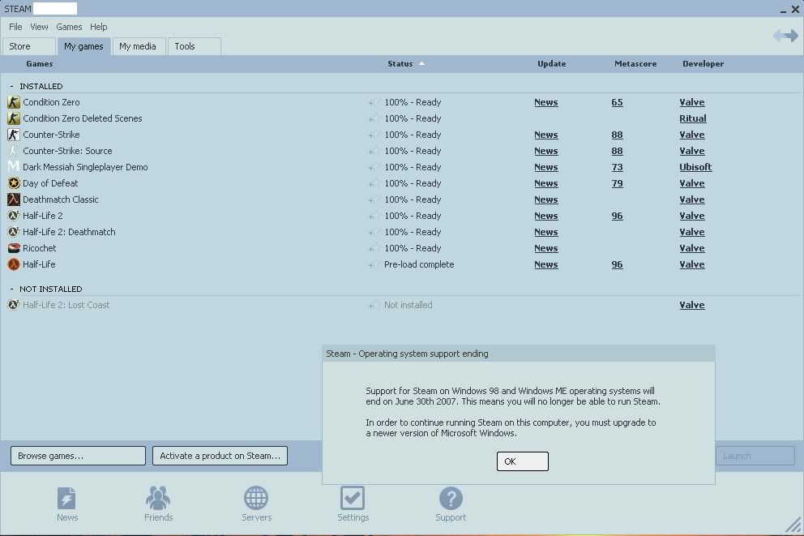Collapse the NOT INSTALLED games section
Screen dimensions: 804x536
point(12,289)
